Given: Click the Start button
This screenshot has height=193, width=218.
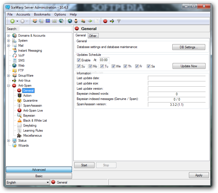Looking at the screenshot, I should click(84, 165).
